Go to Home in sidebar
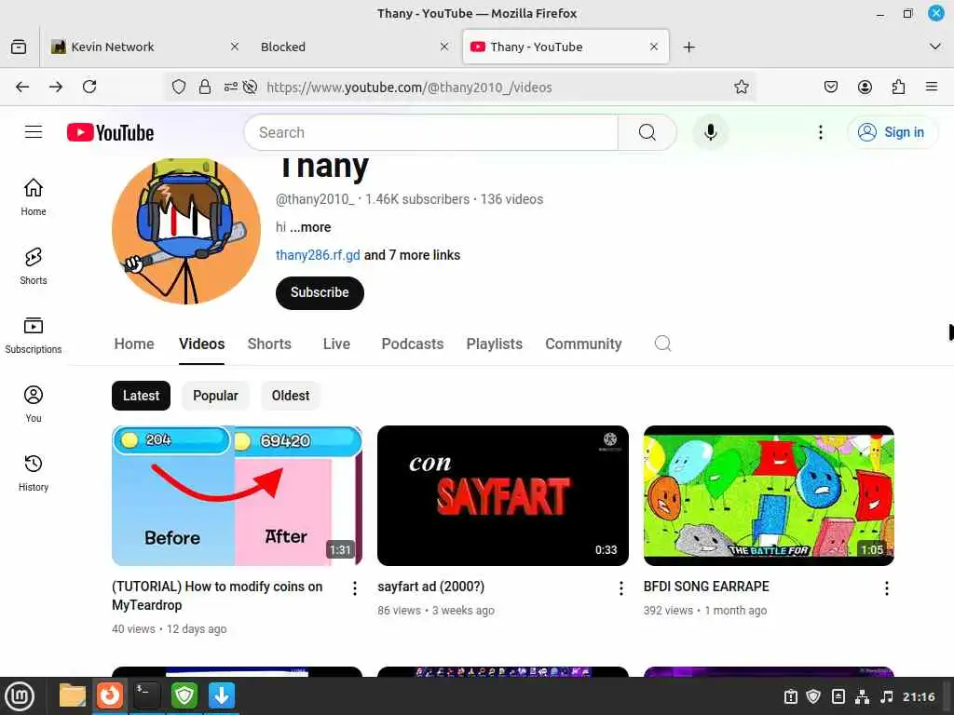This screenshot has height=715, width=954. [x=34, y=197]
